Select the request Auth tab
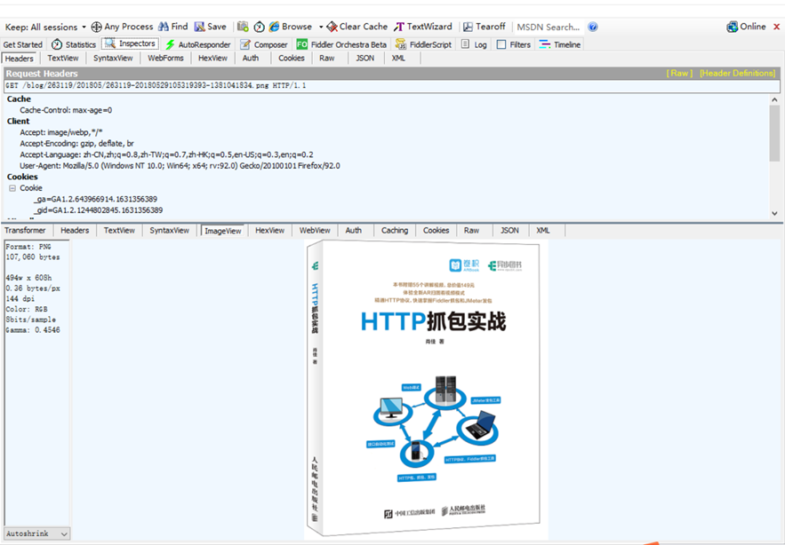Screen dimensions: 785x545 point(251,58)
